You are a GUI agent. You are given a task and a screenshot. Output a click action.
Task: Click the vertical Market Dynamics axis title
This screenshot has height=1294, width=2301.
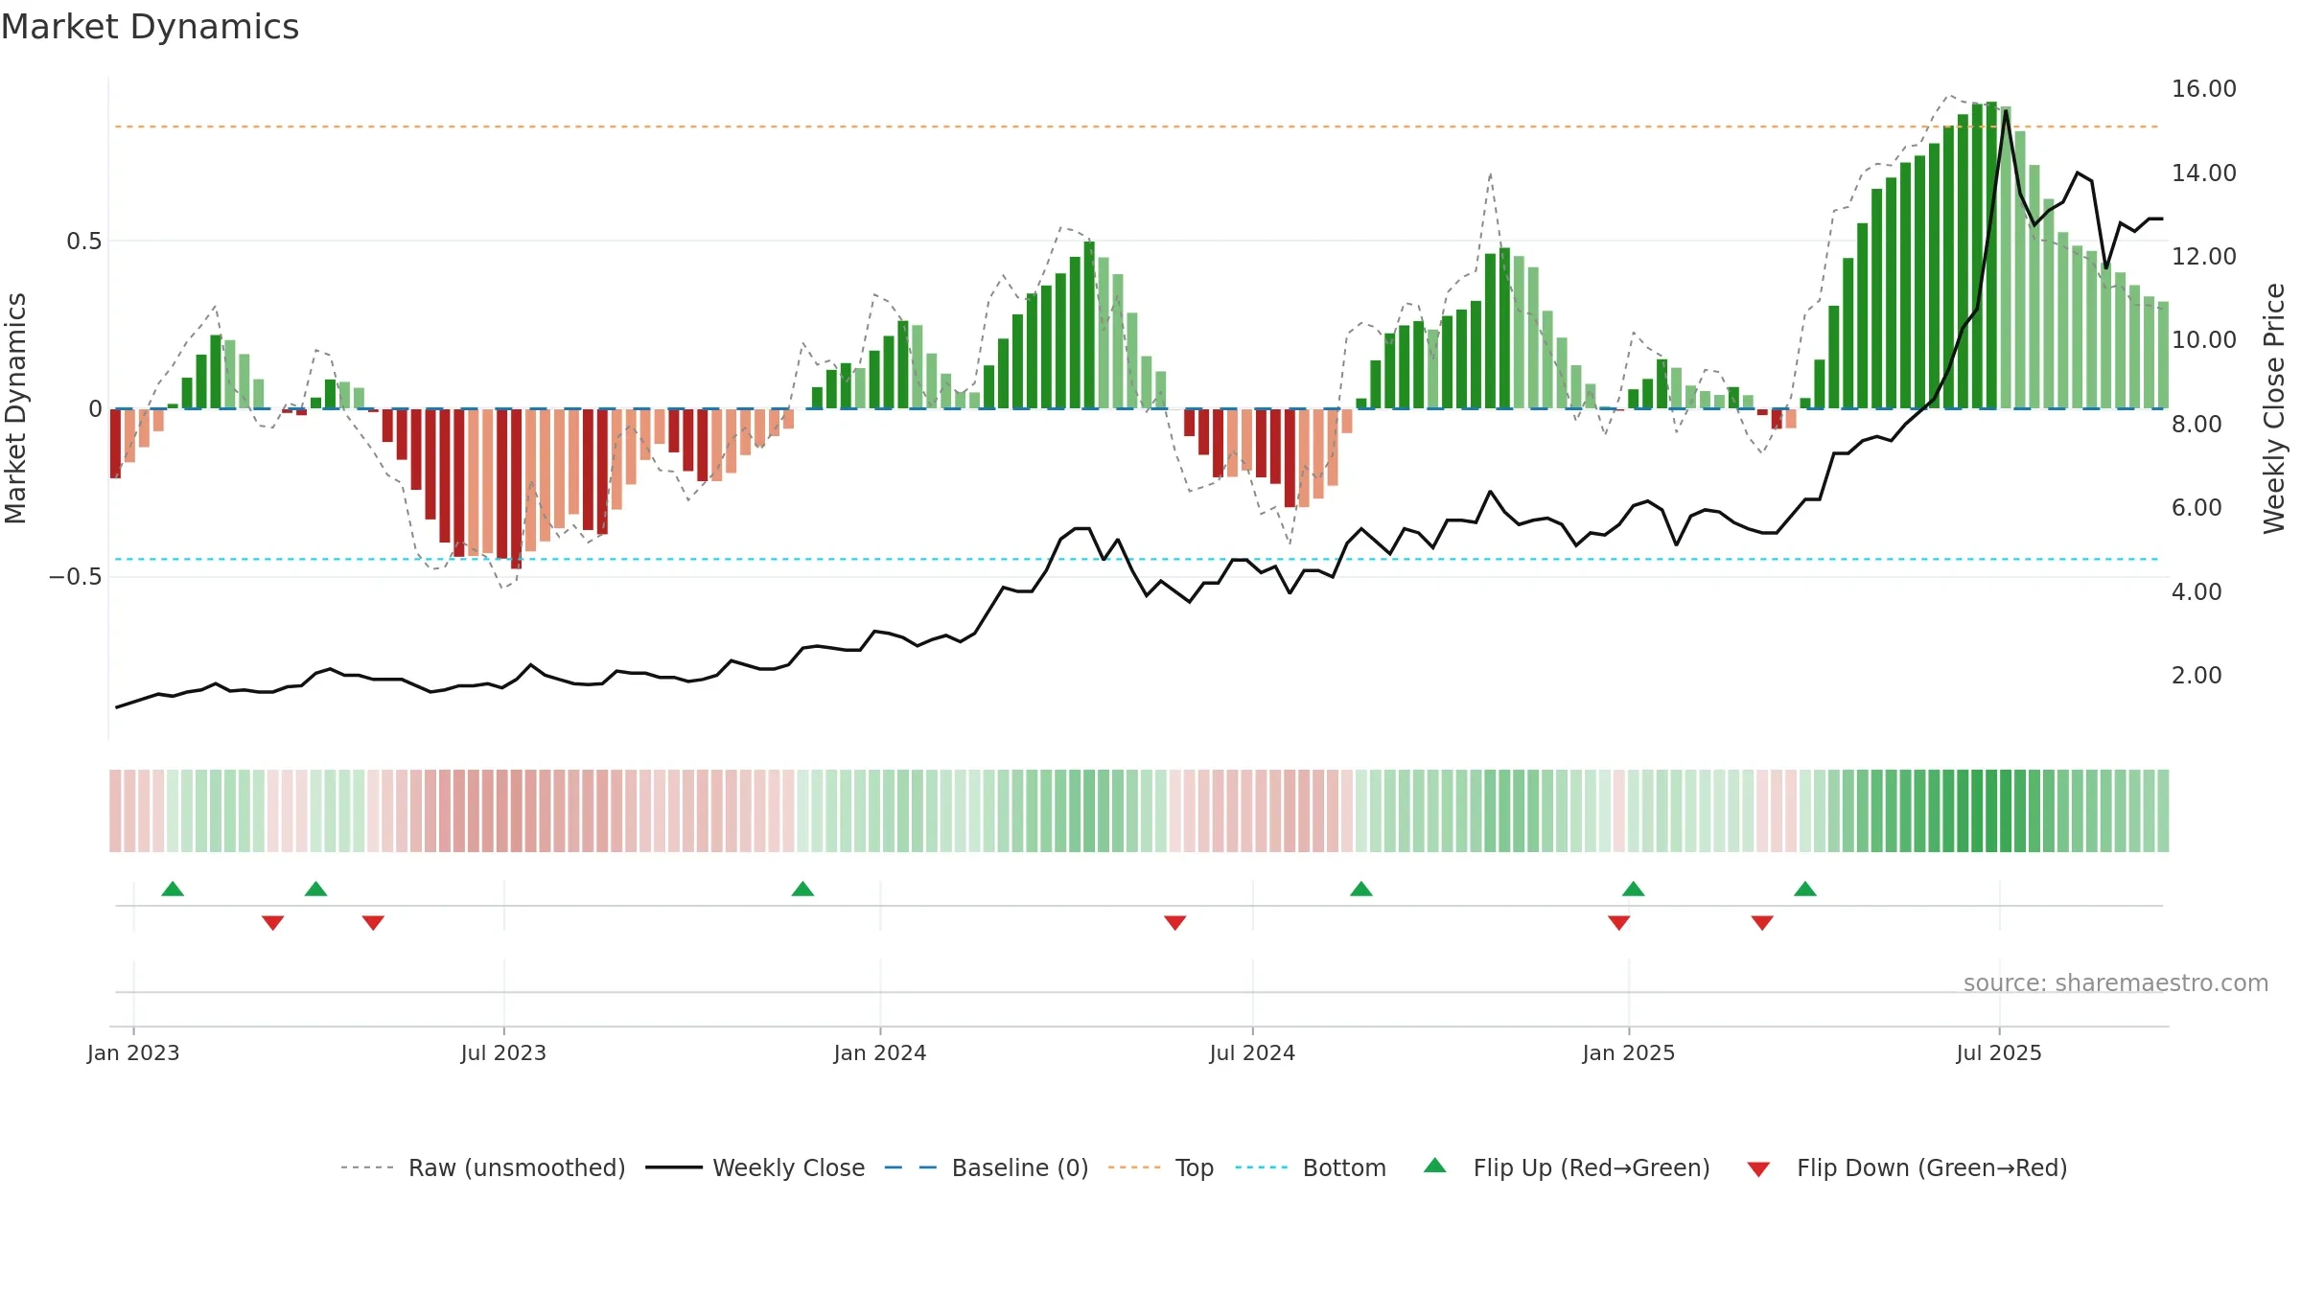click(x=15, y=408)
